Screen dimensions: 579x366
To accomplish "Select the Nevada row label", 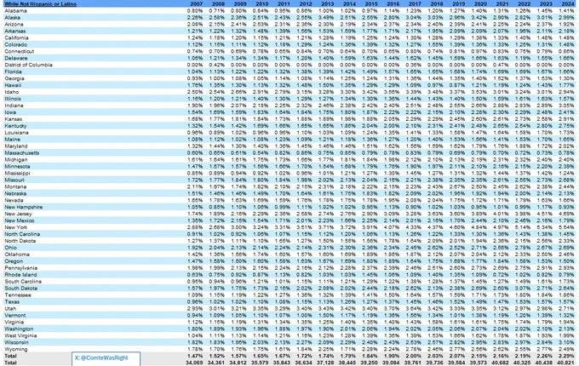I will tap(14, 200).
